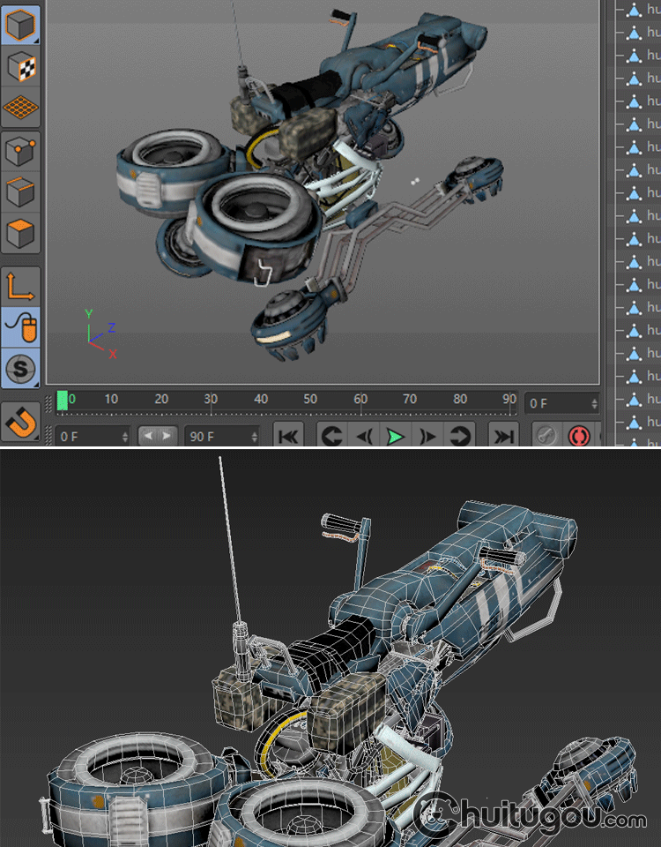This screenshot has height=847, width=661.
Task: Toggle Tweak mode with the mouse icon
Action: point(21,327)
